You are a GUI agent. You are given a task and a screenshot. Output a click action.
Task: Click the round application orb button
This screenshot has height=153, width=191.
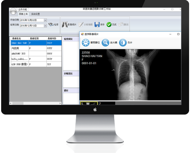pyautogui.click(x=13, y=11)
